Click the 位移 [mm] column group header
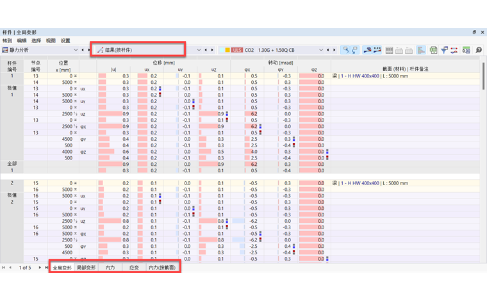Viewport: 487px width, 301px height. [163, 63]
